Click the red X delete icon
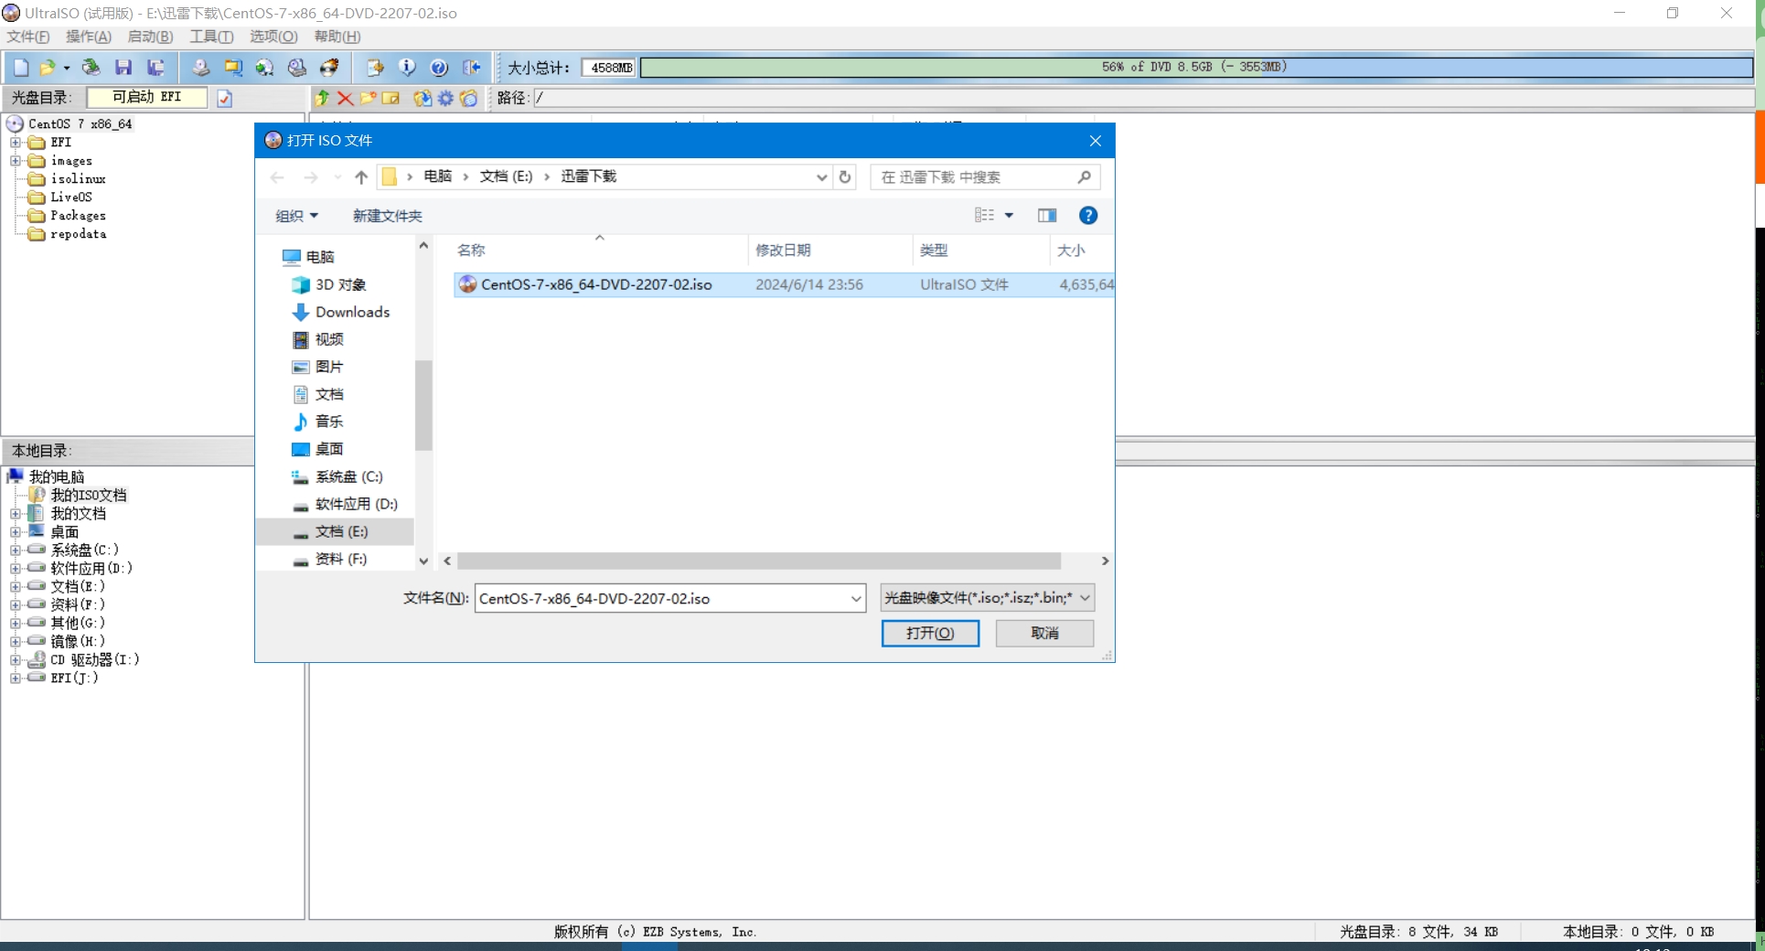The height and width of the screenshot is (951, 1765). [x=345, y=98]
